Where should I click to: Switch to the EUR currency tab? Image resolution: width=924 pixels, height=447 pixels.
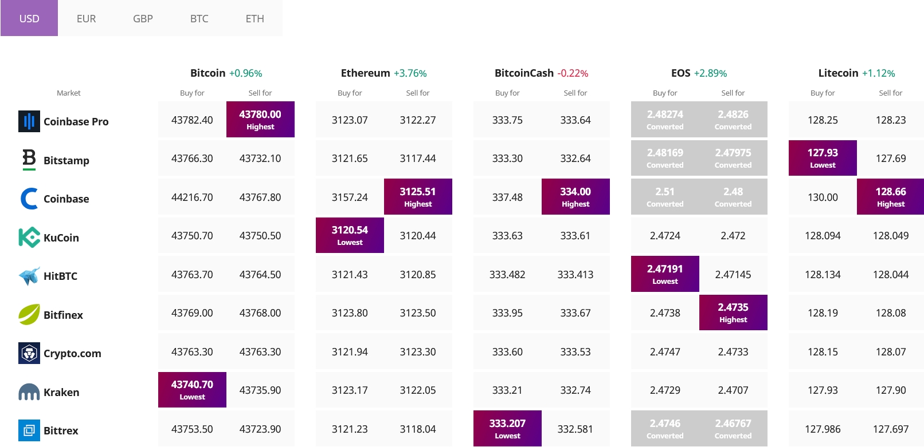(86, 18)
